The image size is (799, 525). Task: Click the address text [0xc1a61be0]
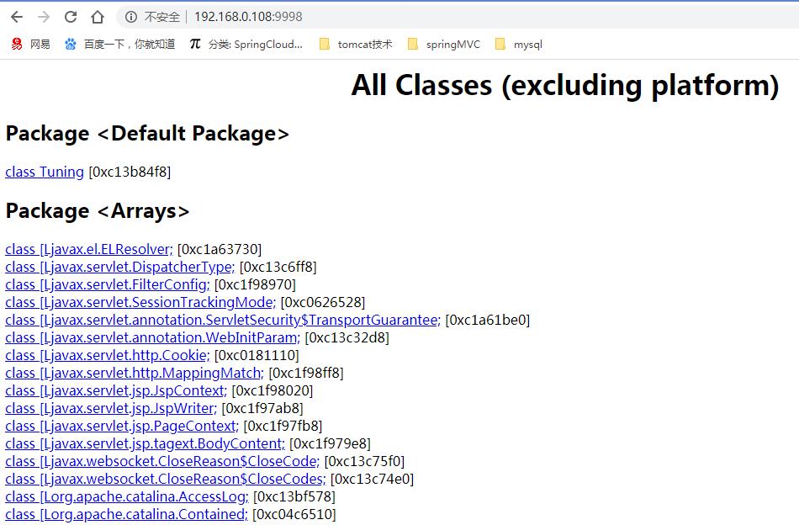pos(488,320)
